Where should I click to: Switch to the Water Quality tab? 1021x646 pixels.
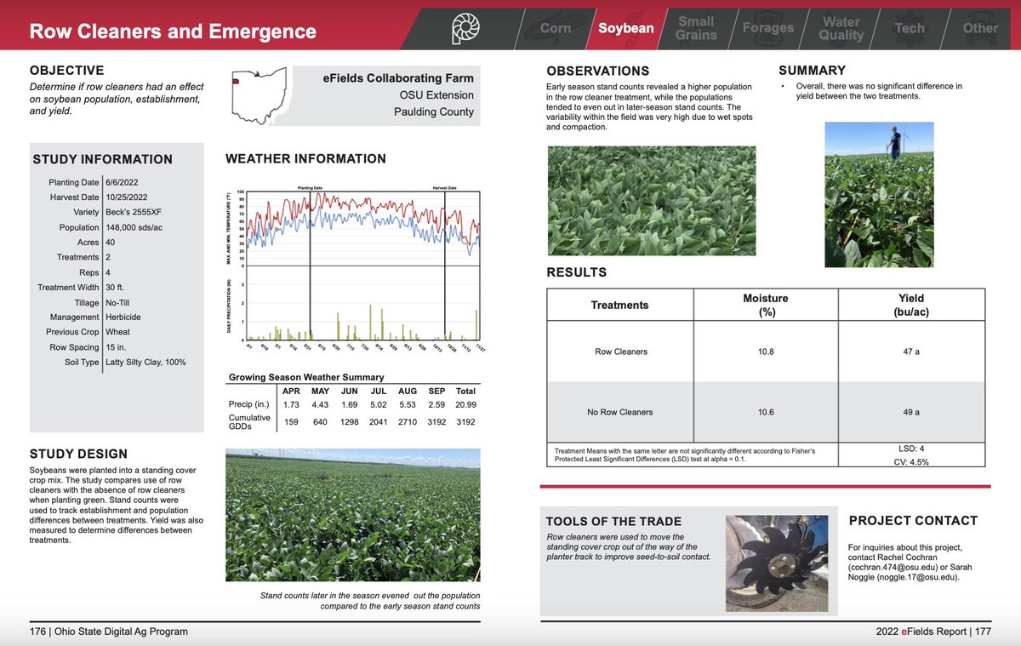[841, 28]
